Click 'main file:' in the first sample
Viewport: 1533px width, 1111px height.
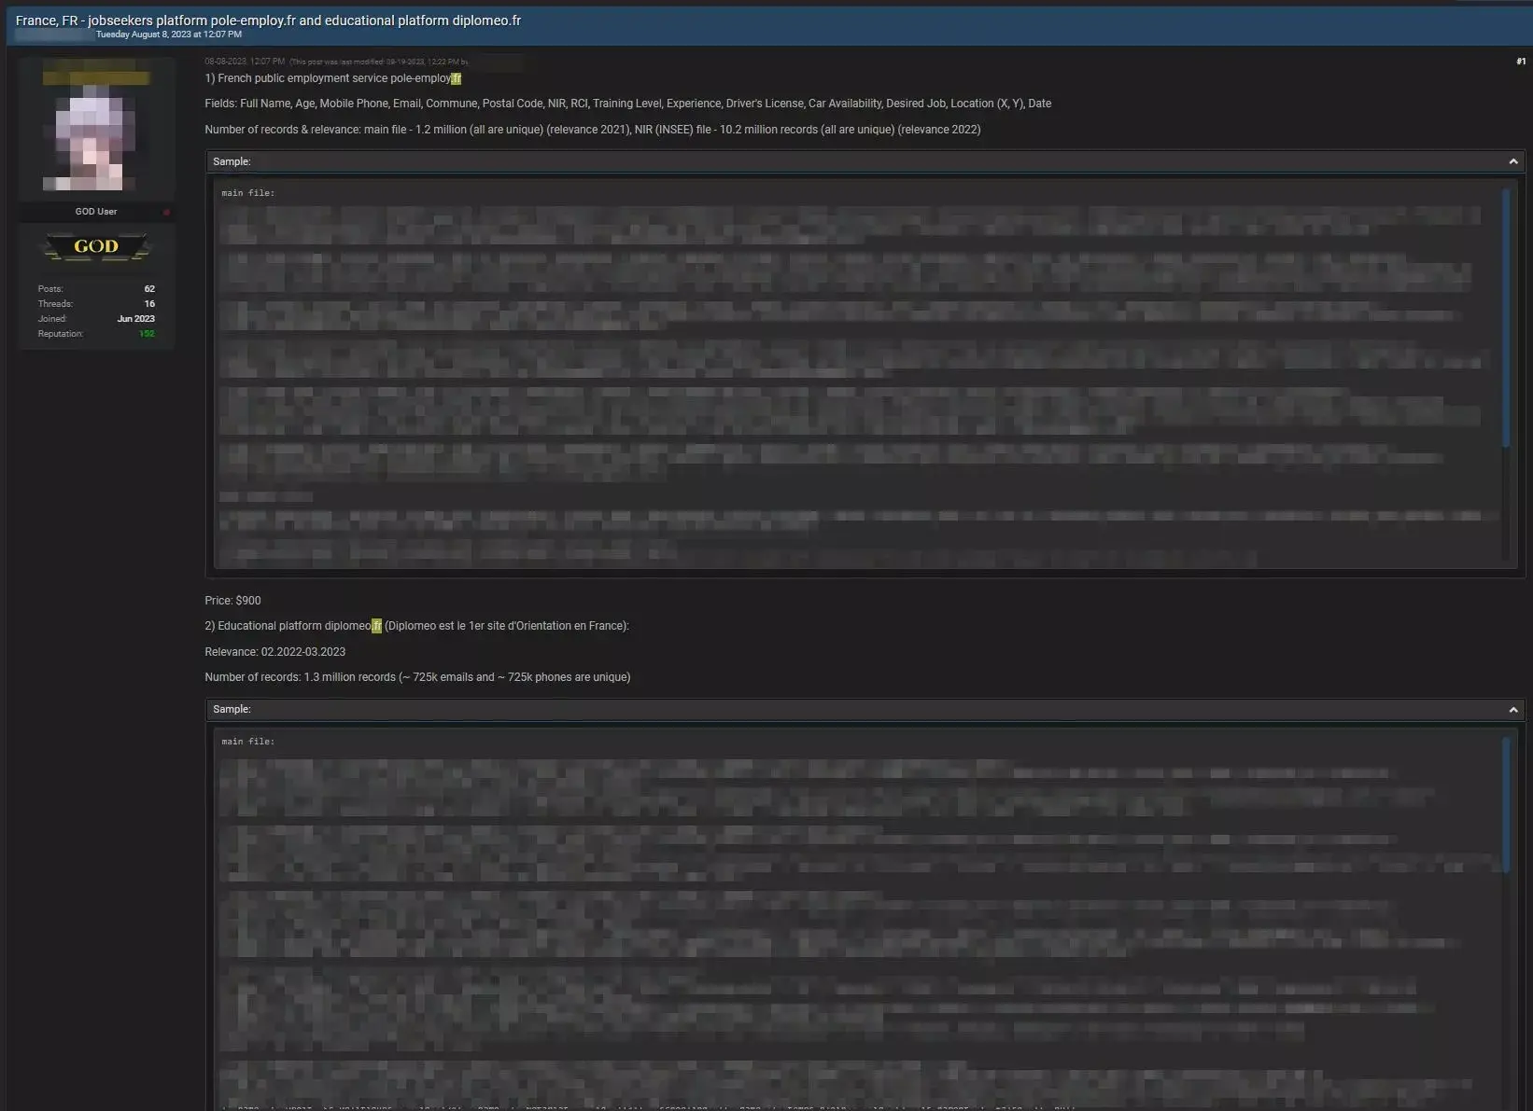tap(248, 193)
